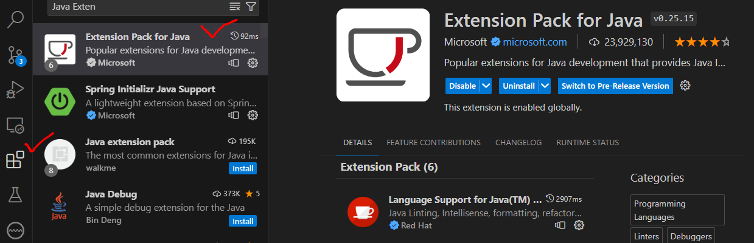Uninstall the Extension Pack for Java
Screen dimensions: 754x243
click(x=518, y=86)
